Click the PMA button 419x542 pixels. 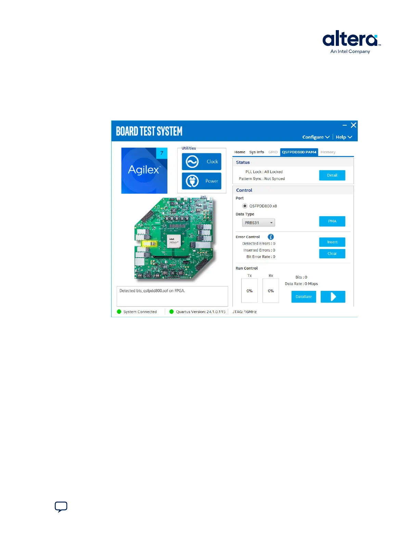pos(332,221)
